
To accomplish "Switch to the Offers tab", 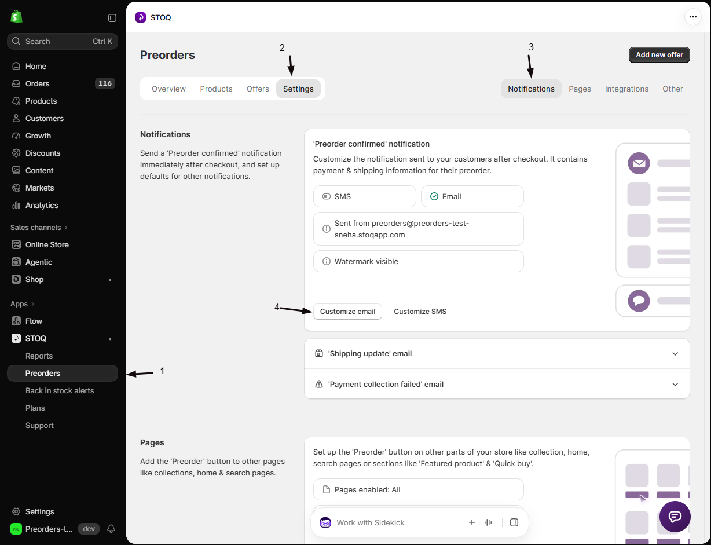I will 258,89.
